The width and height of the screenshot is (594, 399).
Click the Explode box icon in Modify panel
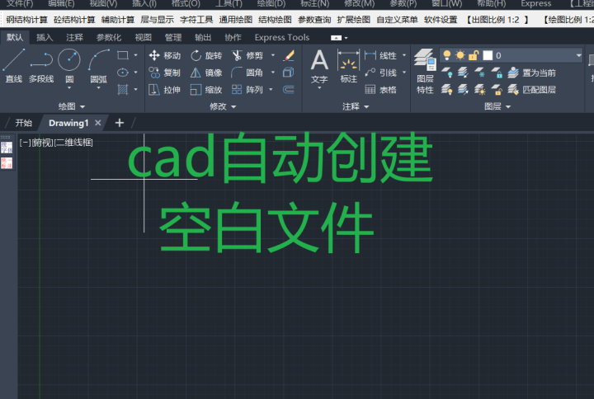289,73
